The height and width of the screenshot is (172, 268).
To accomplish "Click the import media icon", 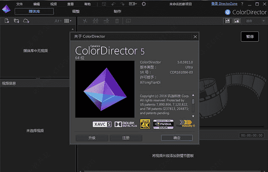I will [7, 20].
